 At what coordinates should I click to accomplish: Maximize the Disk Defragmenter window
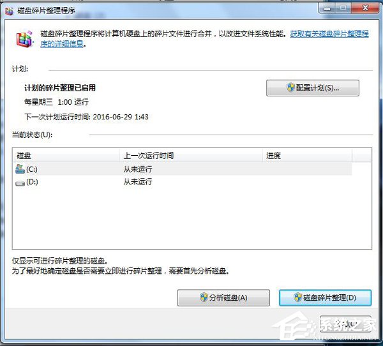(x=343, y=9)
